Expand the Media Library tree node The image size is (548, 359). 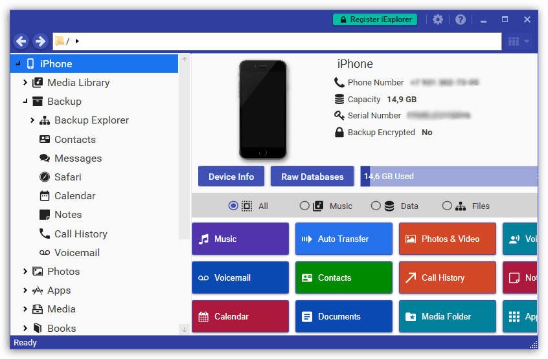25,83
